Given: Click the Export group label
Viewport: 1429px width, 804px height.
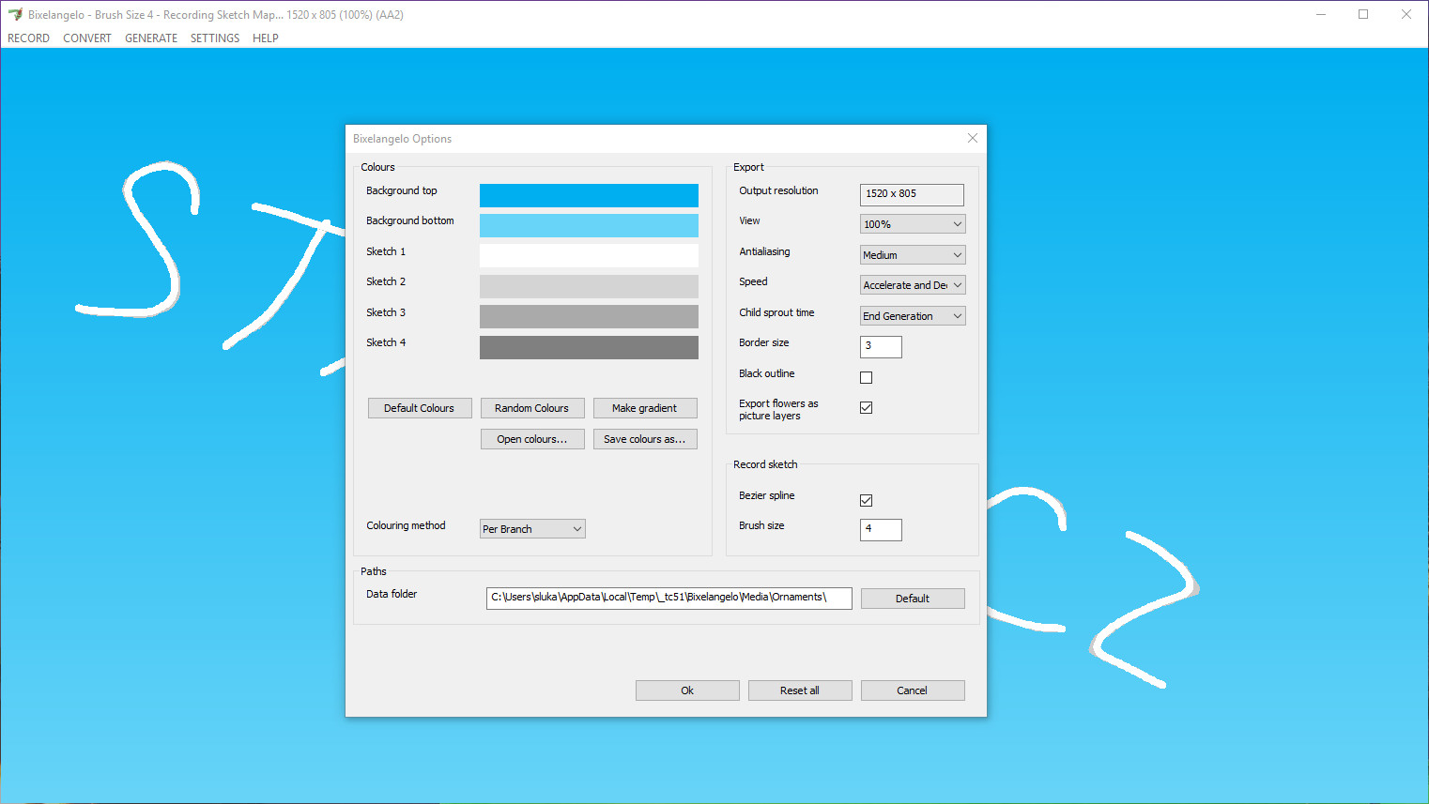Looking at the screenshot, I should click(x=749, y=167).
